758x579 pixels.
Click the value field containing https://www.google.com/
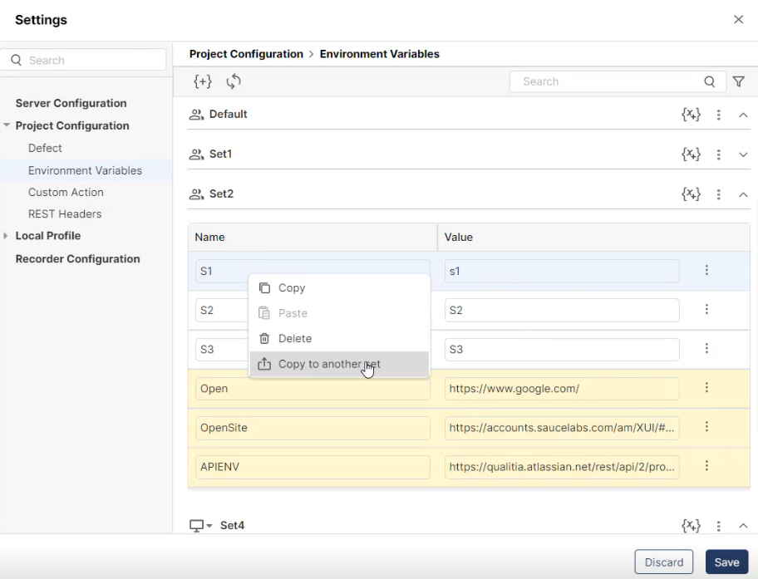pyautogui.click(x=561, y=388)
